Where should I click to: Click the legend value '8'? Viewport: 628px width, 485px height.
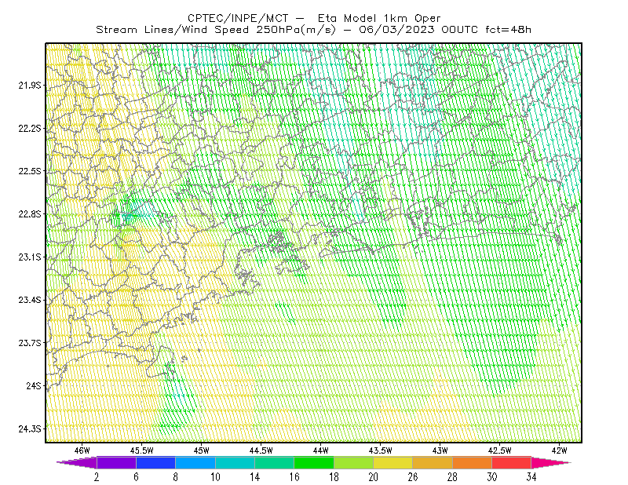(175, 477)
